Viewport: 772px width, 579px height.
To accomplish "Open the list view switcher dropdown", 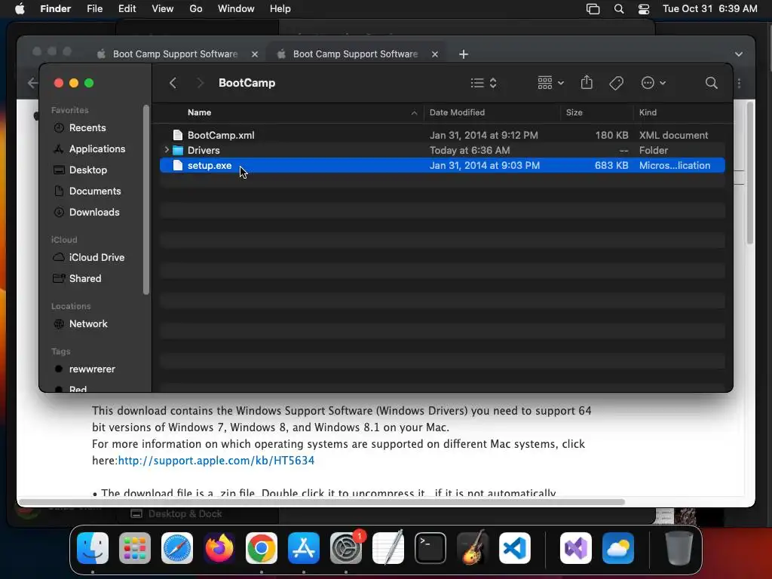I will click(x=483, y=83).
